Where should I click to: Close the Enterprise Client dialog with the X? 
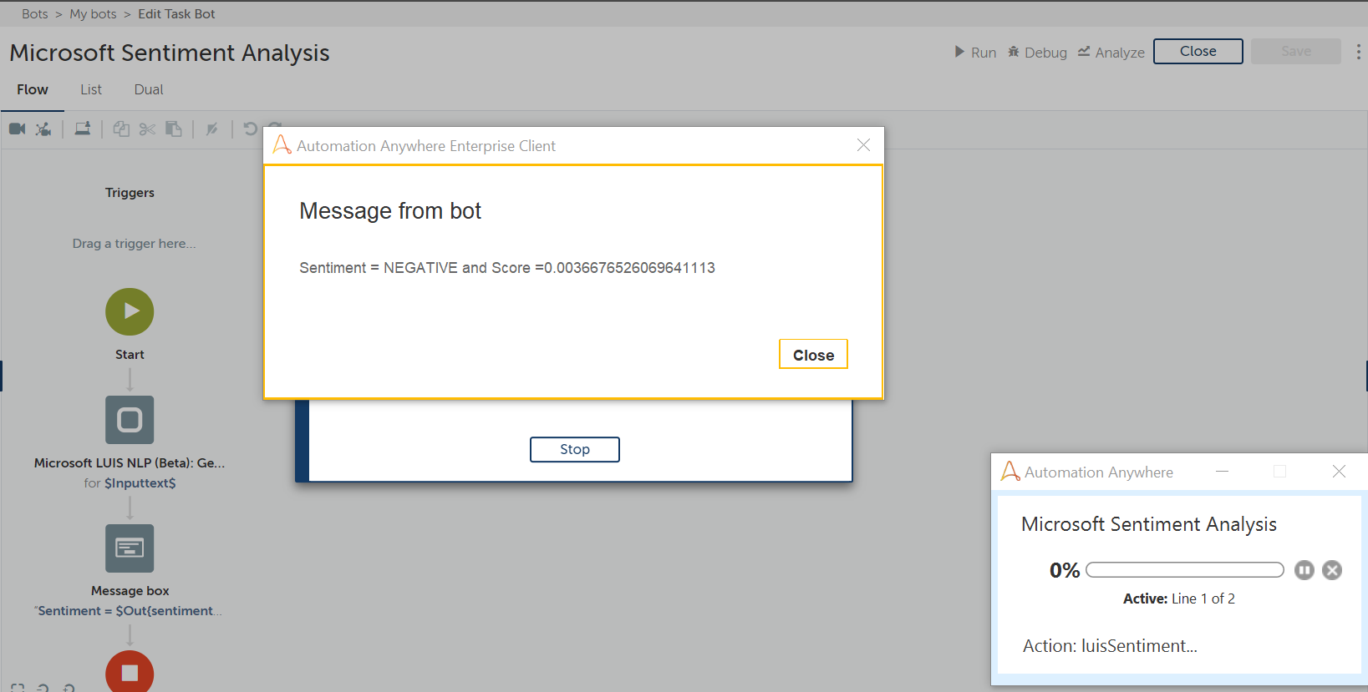(863, 145)
